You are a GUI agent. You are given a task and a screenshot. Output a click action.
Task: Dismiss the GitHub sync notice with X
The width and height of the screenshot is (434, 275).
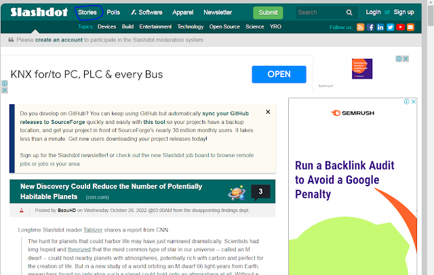point(268,112)
